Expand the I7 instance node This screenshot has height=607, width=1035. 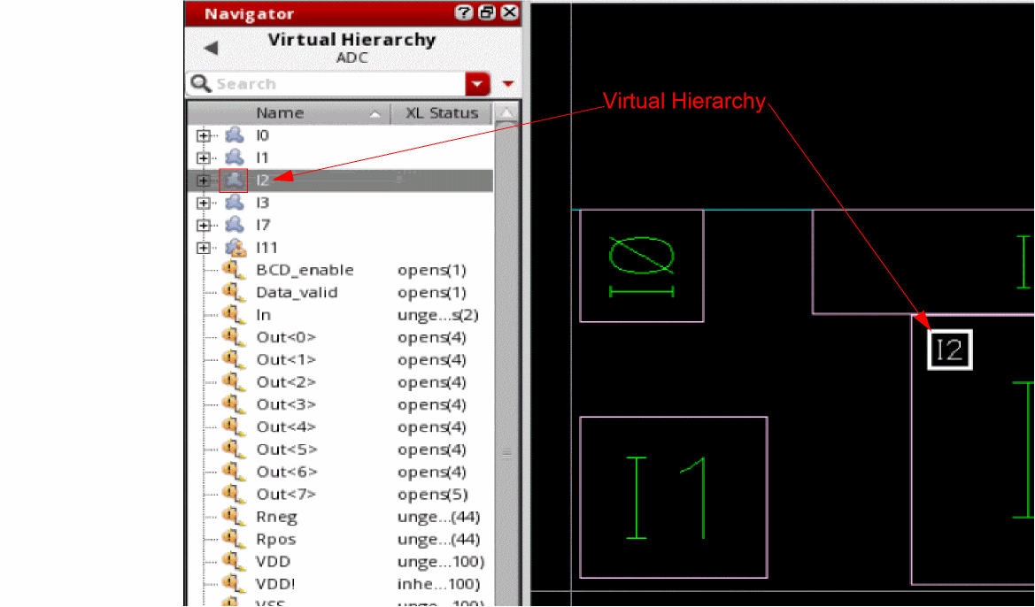coord(204,226)
